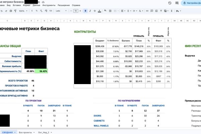Image resolution: width=201 pixels, height=134 pixels.
Task: Open functions menu (sigma icon)
Action: 172,11
